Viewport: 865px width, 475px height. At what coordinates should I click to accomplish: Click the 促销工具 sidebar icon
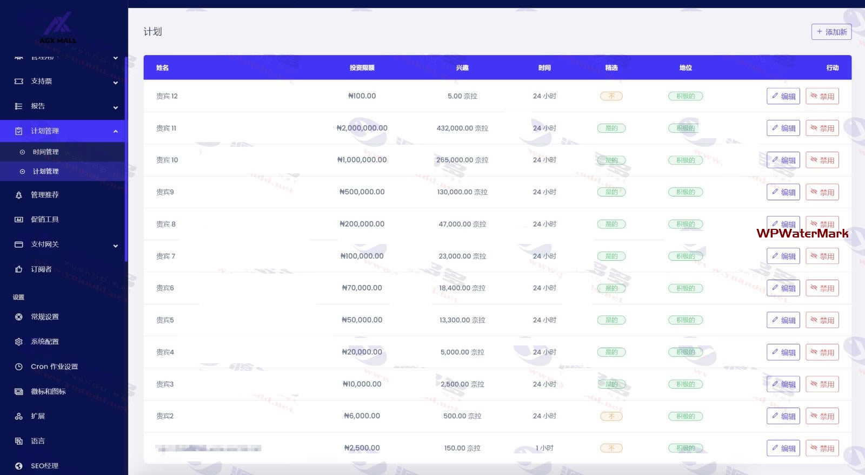point(19,220)
